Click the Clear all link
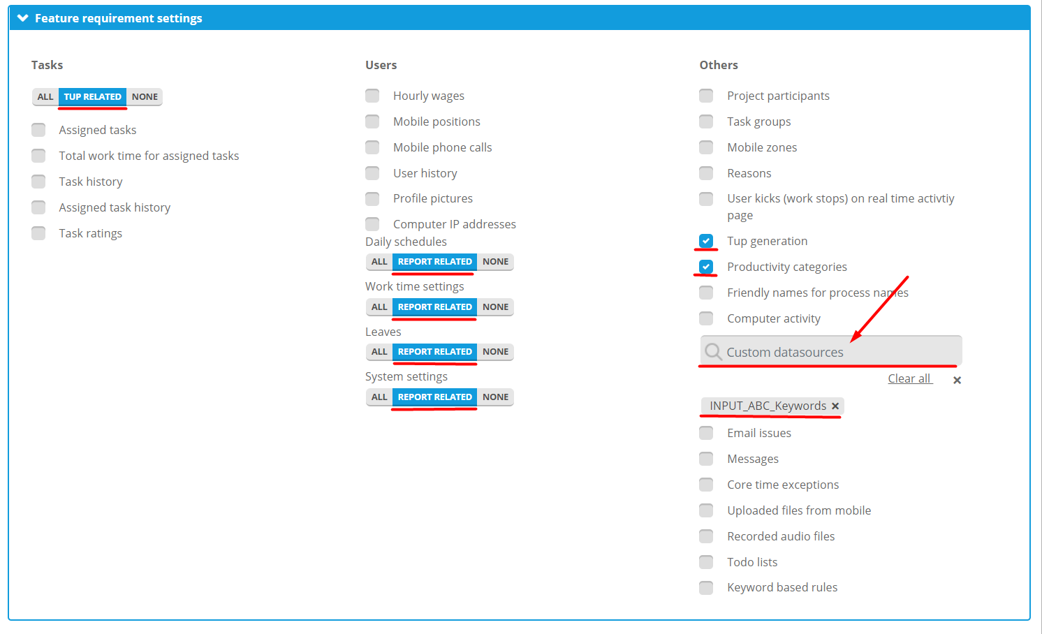The image size is (1042, 634). 909,378
